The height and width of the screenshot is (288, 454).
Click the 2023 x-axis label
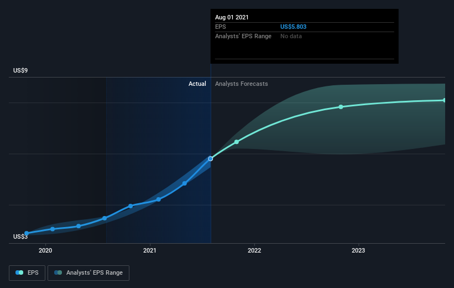pyautogui.click(x=358, y=250)
